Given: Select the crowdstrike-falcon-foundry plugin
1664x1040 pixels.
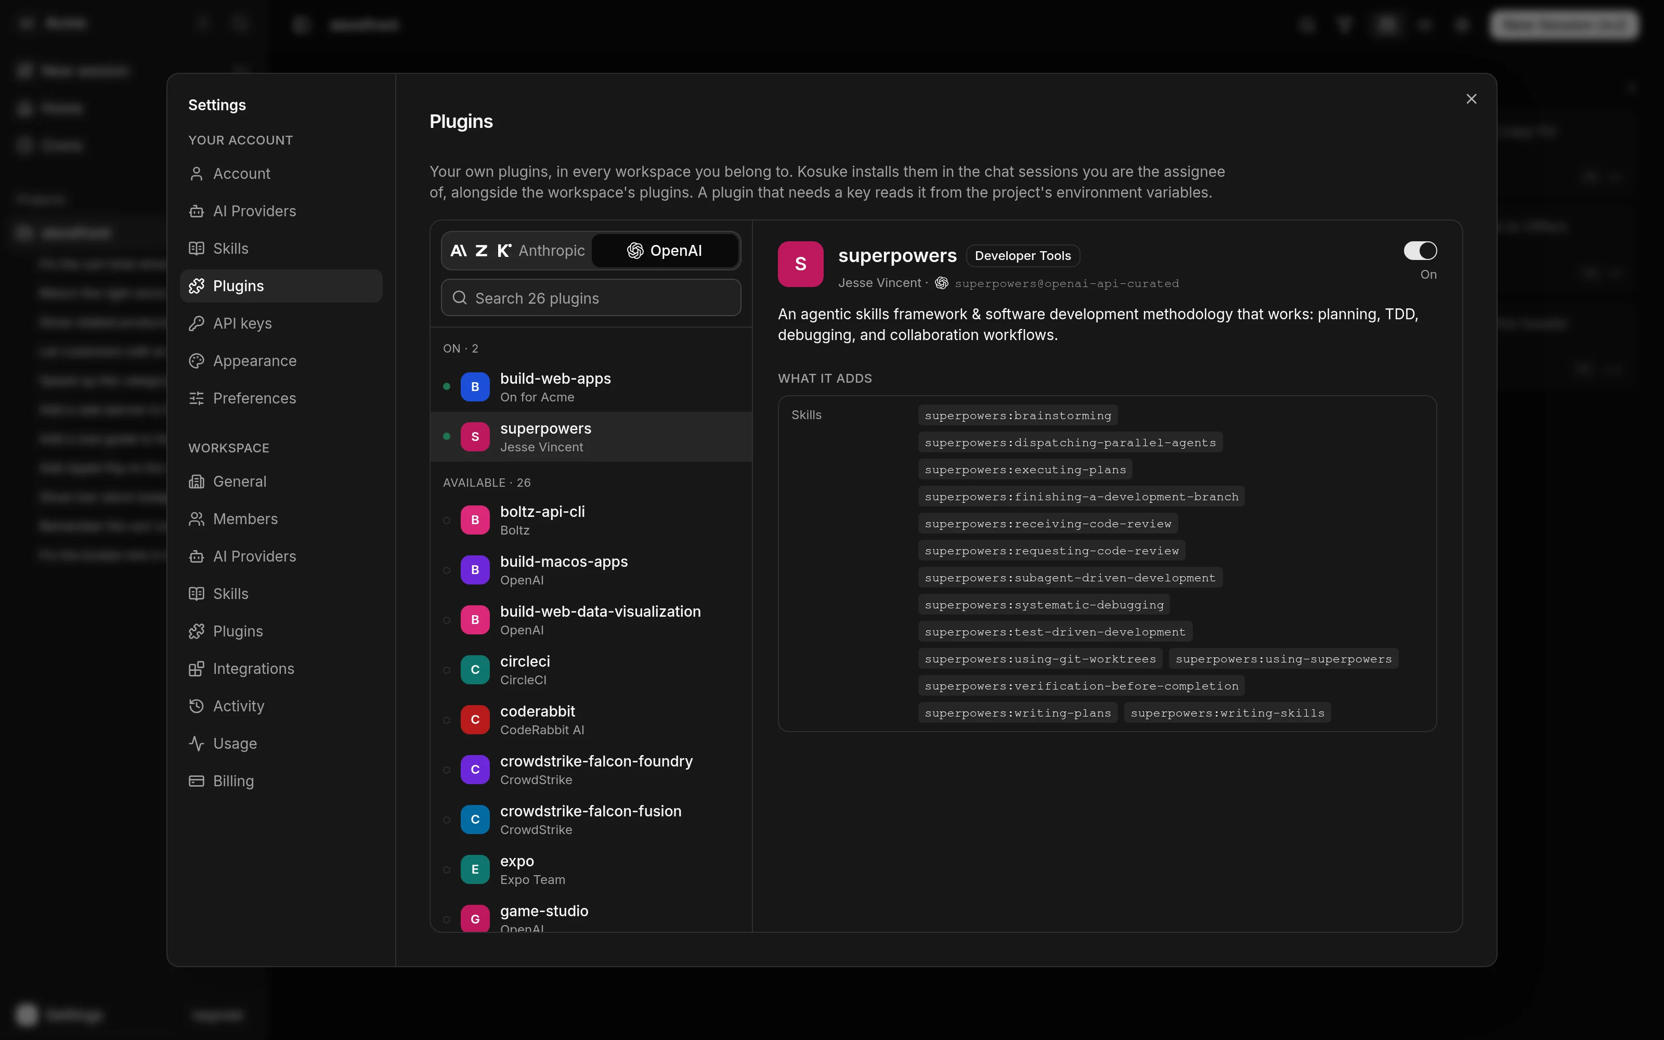Looking at the screenshot, I should point(591,770).
